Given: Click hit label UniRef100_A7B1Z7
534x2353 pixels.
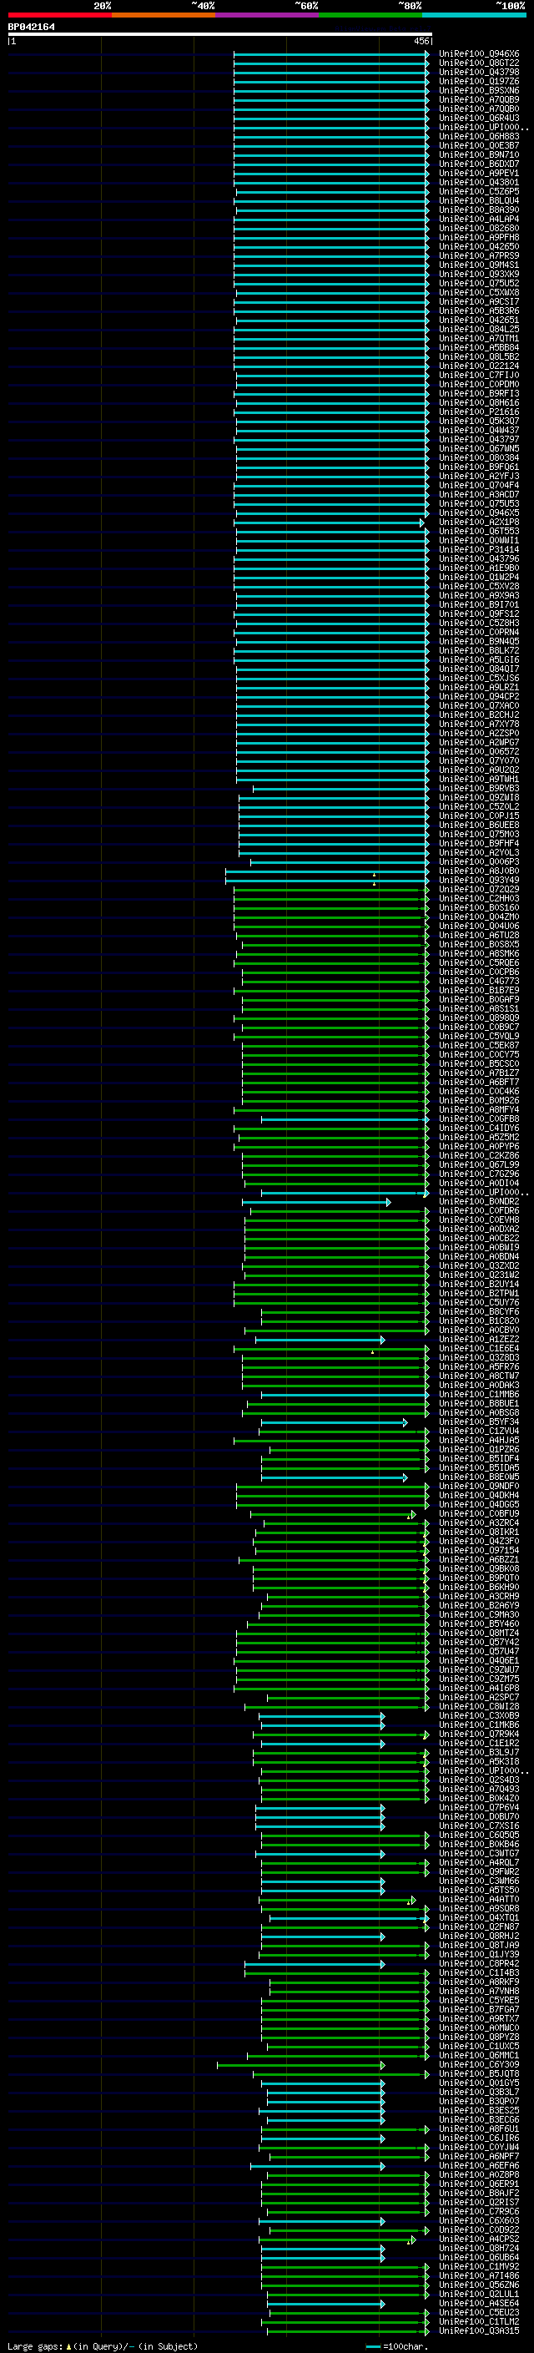Looking at the screenshot, I should pyautogui.click(x=478, y=1073).
